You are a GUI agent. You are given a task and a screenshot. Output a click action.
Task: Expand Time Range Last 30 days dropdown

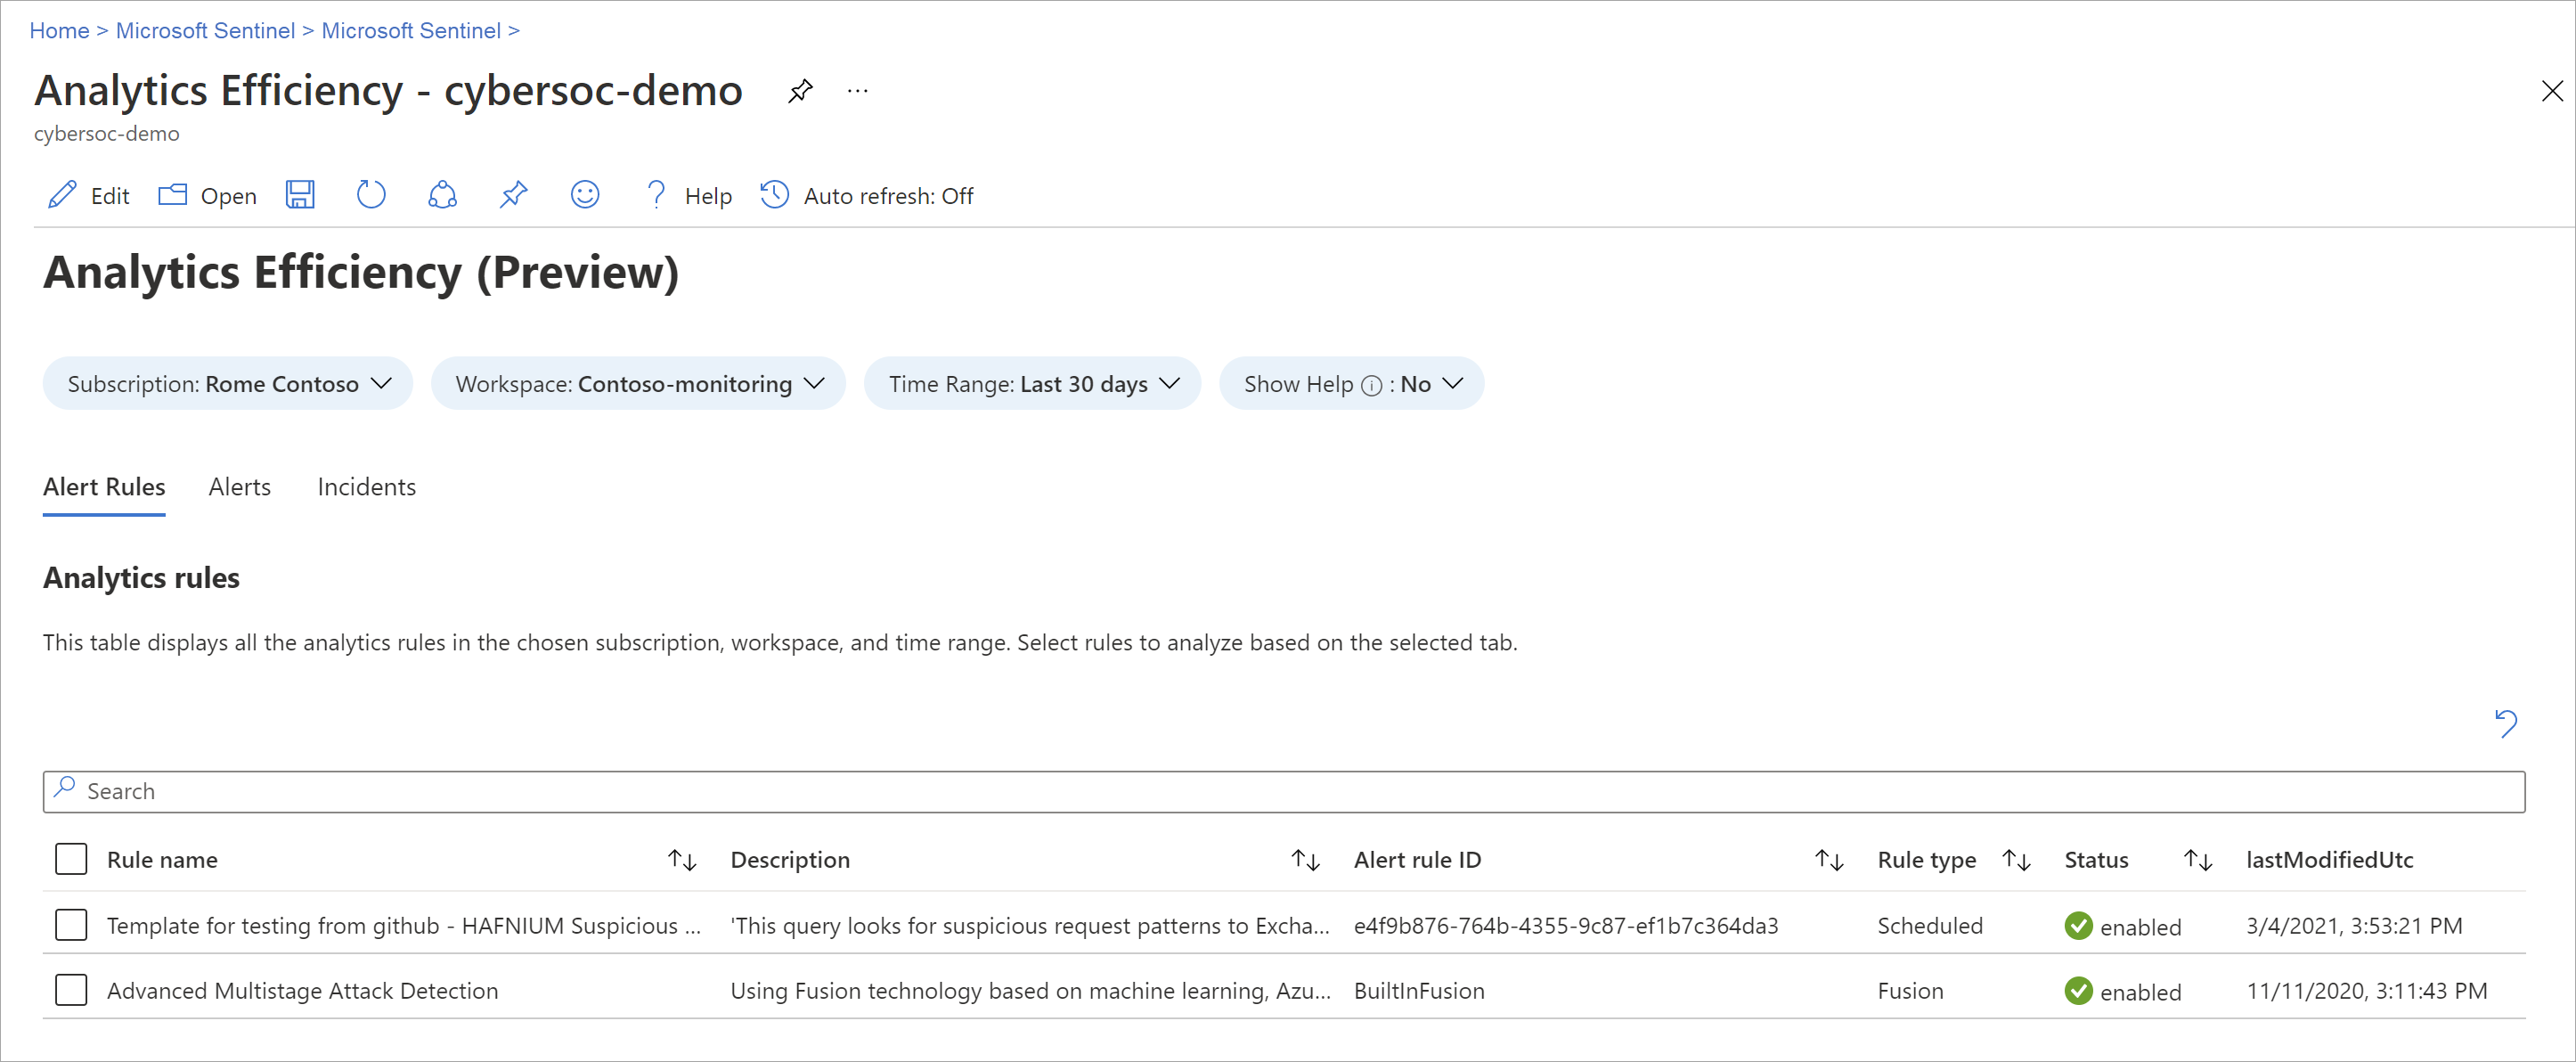[1032, 384]
